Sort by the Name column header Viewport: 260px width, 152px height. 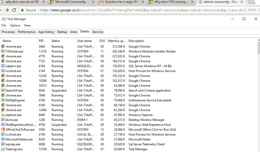18,41
